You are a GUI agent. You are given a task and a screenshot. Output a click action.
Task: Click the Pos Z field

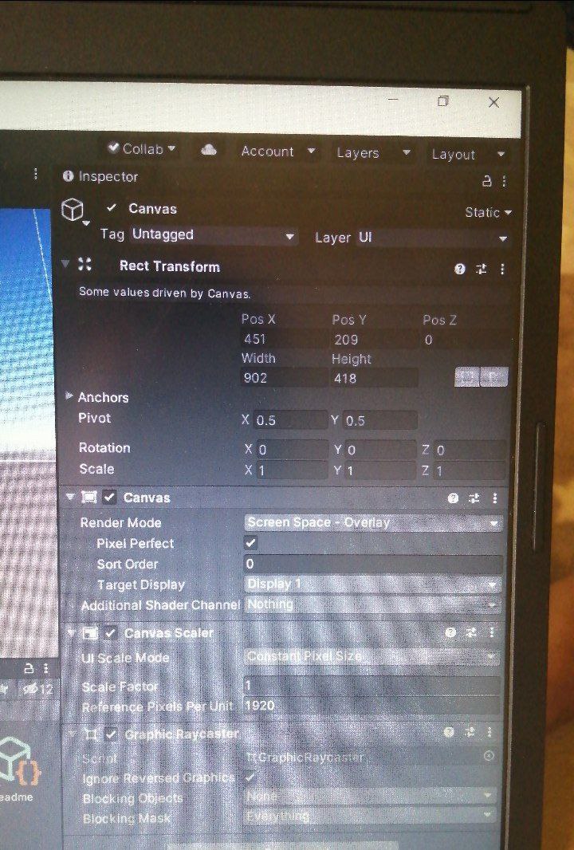[x=465, y=340]
